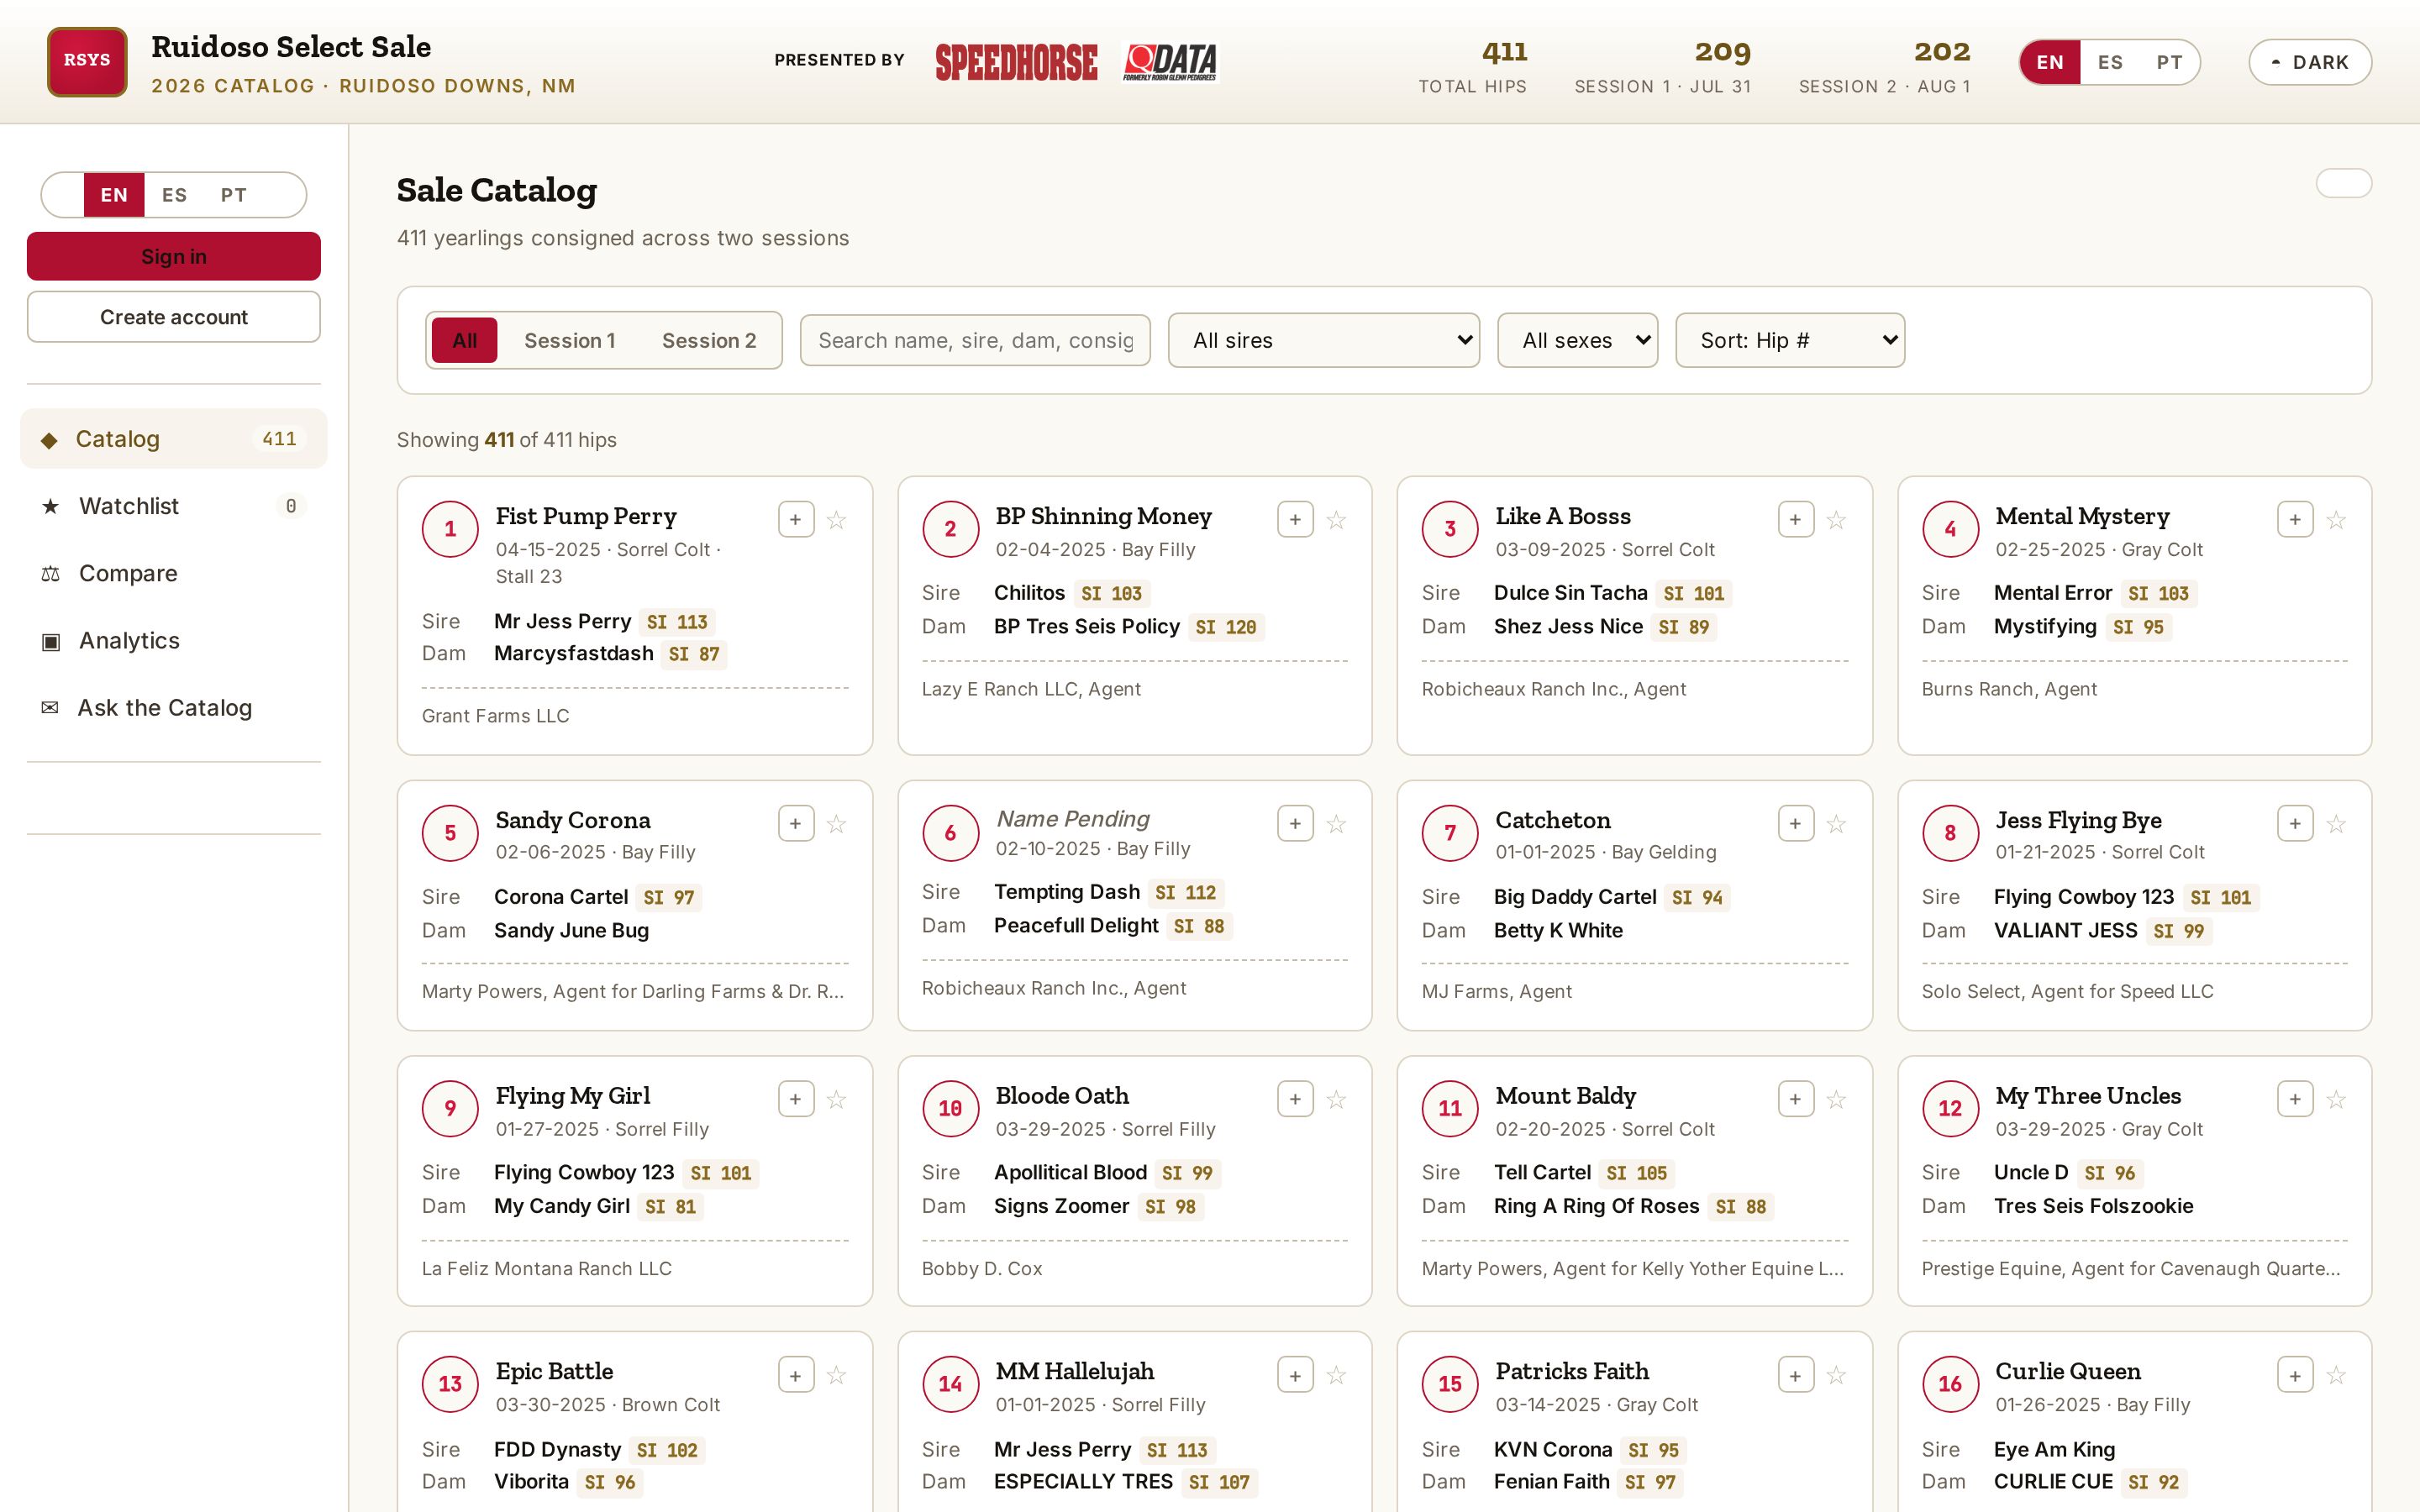Image resolution: width=2420 pixels, height=1512 pixels.
Task: Focus the search name, sire, dam field
Action: 975,340
